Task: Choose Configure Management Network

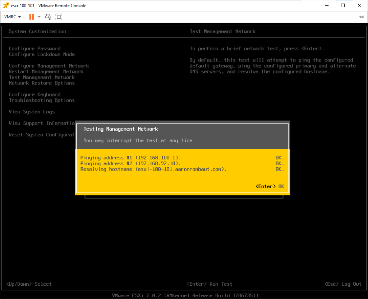Action: [x=49, y=66]
